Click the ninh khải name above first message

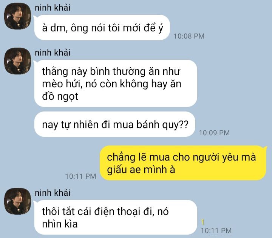click(x=53, y=8)
